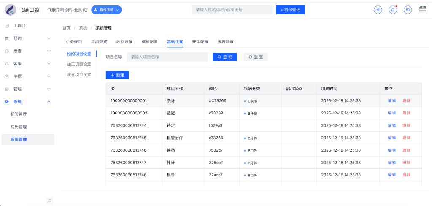Viewport: 432px width, 206px height.
Task: Click the 系统 breadcrumb link
Action: pos(83,28)
